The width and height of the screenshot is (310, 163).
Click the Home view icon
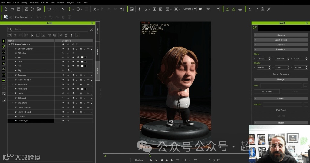(x=146, y=9)
